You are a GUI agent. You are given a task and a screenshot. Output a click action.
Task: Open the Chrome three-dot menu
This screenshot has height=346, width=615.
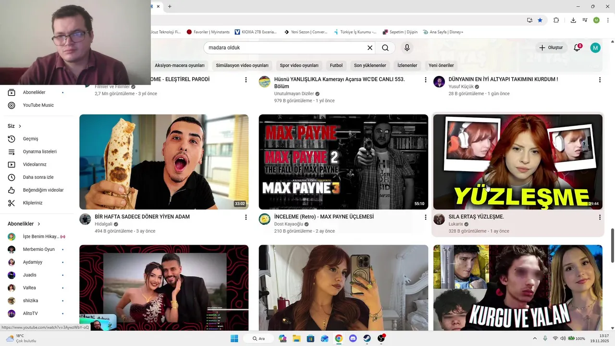(x=608, y=20)
